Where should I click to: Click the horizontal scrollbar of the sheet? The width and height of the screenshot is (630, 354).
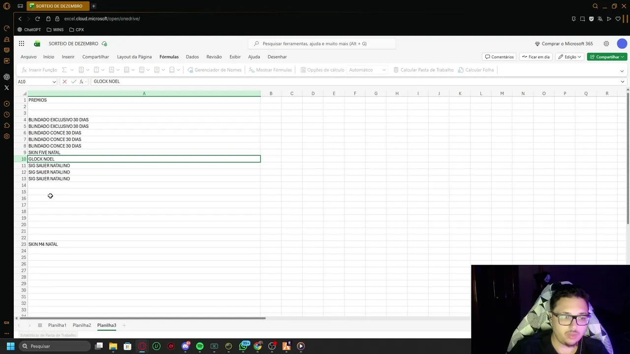coord(143,318)
